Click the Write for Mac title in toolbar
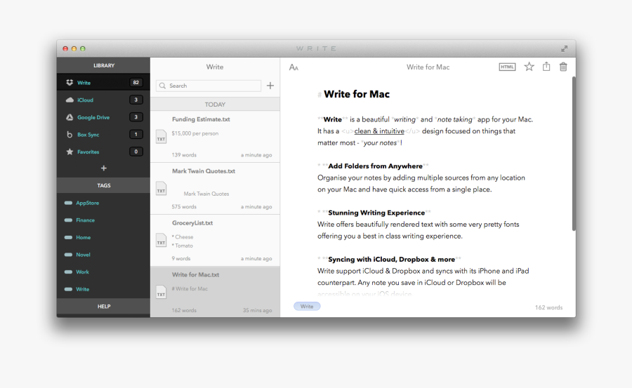Image resolution: width=632 pixels, height=388 pixels. [428, 67]
